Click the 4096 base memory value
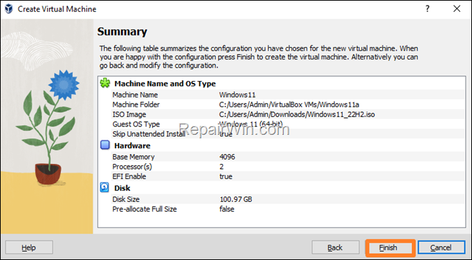472x260 pixels. point(227,157)
